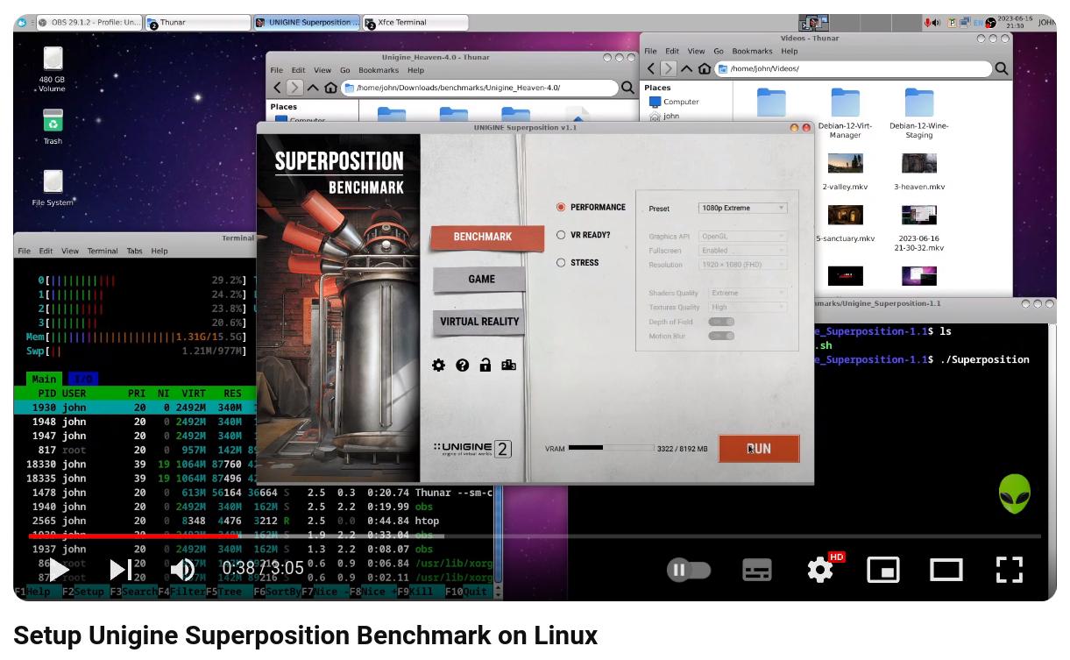Open Go menu in Unigine_Heaven Thunar window
Screen dimensions: 1070x660
pos(344,70)
